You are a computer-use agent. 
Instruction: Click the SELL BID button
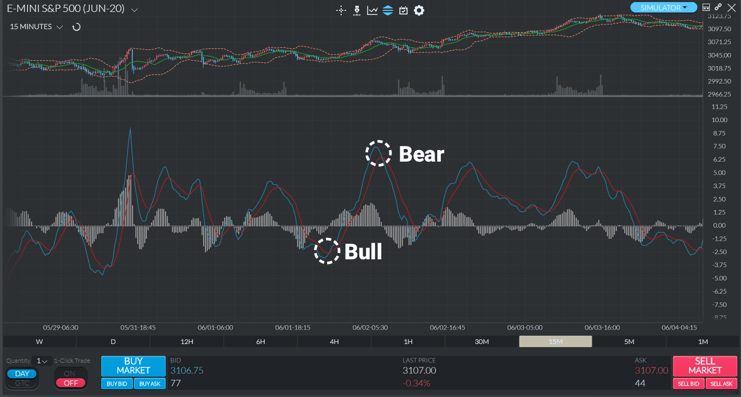tap(689, 384)
